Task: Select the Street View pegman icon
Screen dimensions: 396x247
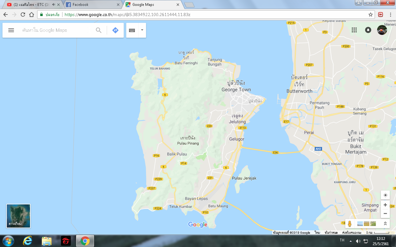Action: click(x=350, y=224)
